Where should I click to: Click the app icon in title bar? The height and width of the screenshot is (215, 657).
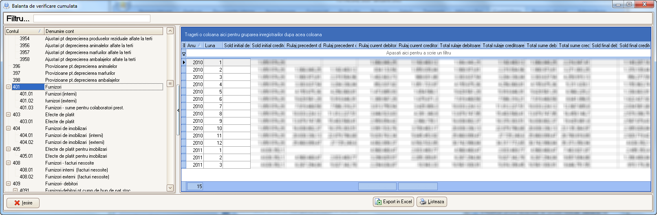(x=6, y=6)
